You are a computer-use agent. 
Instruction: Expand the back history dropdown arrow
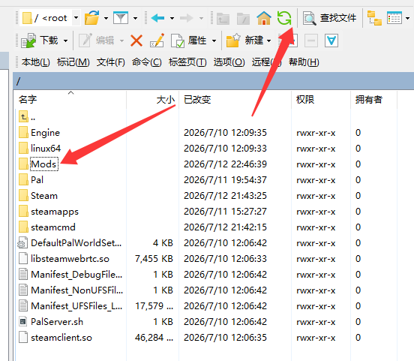172,18
